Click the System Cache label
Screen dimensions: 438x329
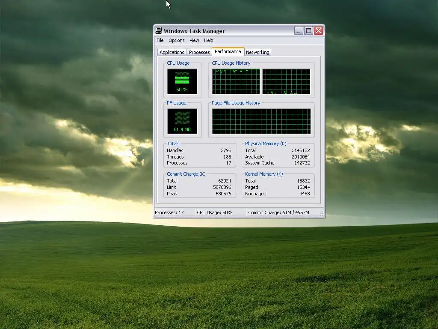point(260,163)
